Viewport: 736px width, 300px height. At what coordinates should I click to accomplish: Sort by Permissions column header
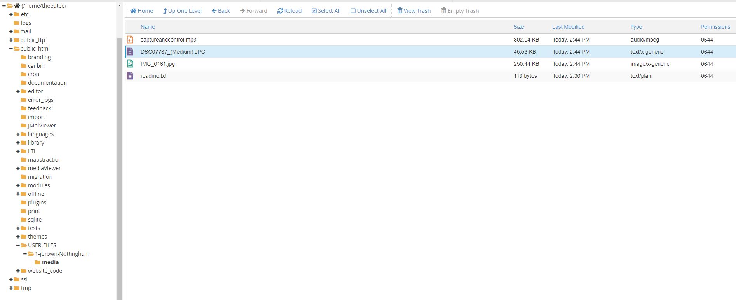715,27
